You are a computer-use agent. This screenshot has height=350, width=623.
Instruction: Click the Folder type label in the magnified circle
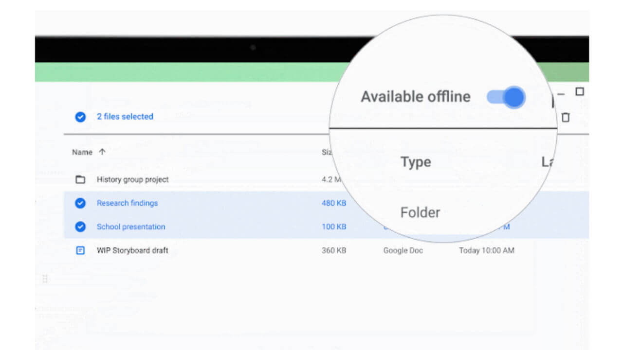(x=420, y=212)
